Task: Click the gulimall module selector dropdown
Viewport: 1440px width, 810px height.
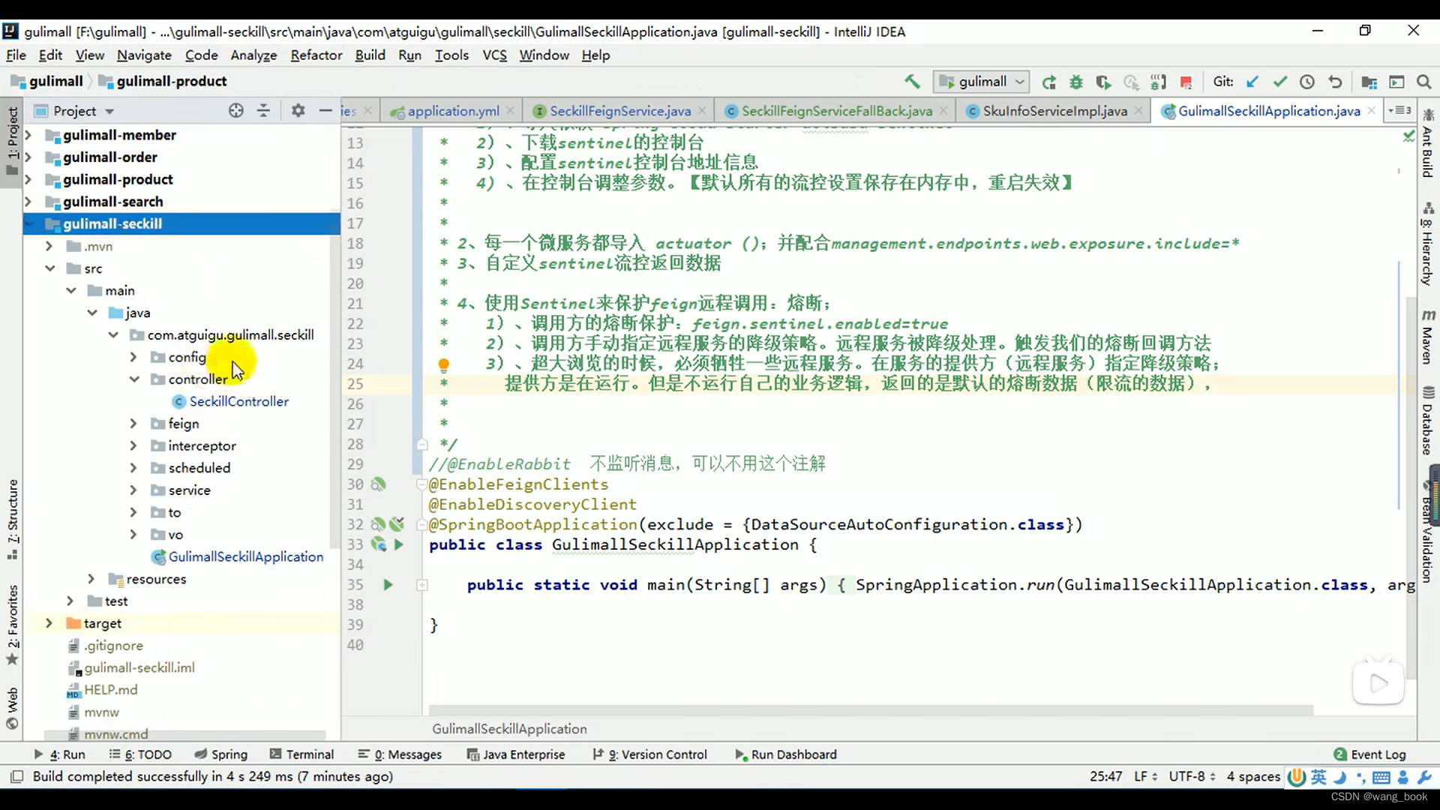Action: click(981, 81)
